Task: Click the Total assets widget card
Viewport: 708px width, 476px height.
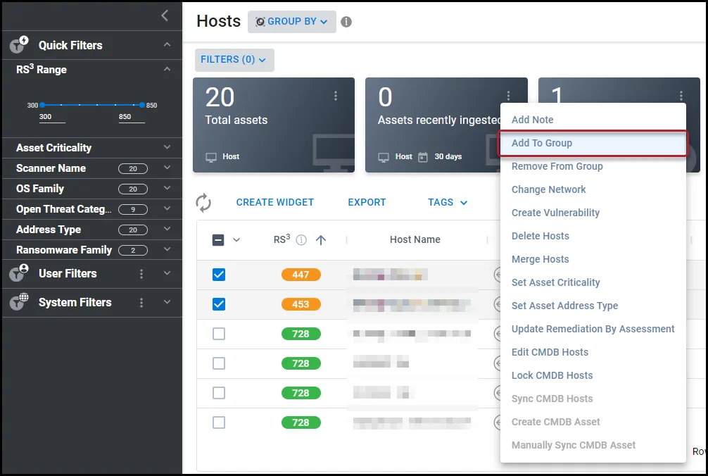Action: [x=274, y=125]
